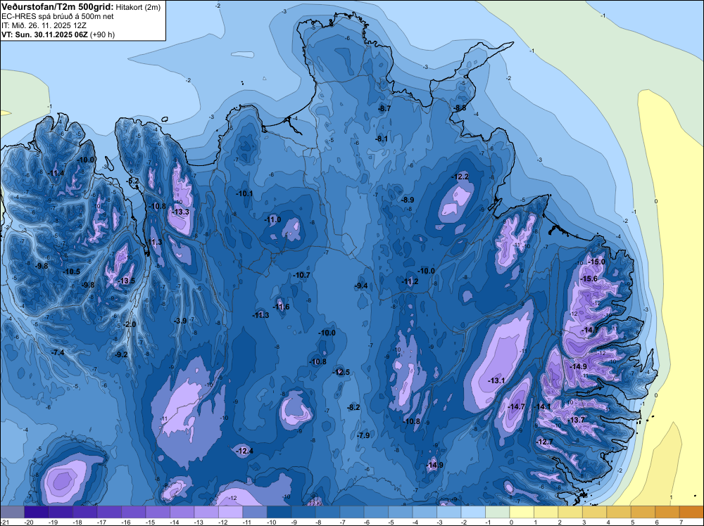Click the -12.4 temperature value on the map

[245, 451]
